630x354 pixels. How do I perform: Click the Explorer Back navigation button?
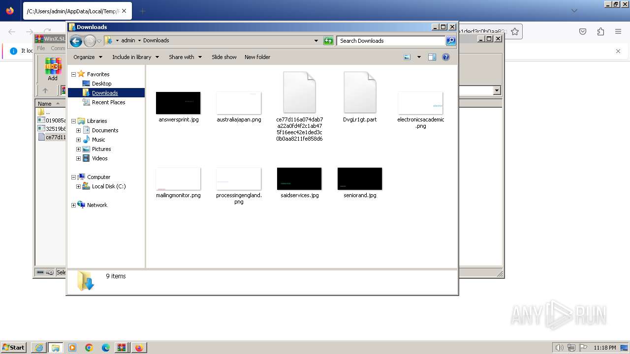point(76,41)
